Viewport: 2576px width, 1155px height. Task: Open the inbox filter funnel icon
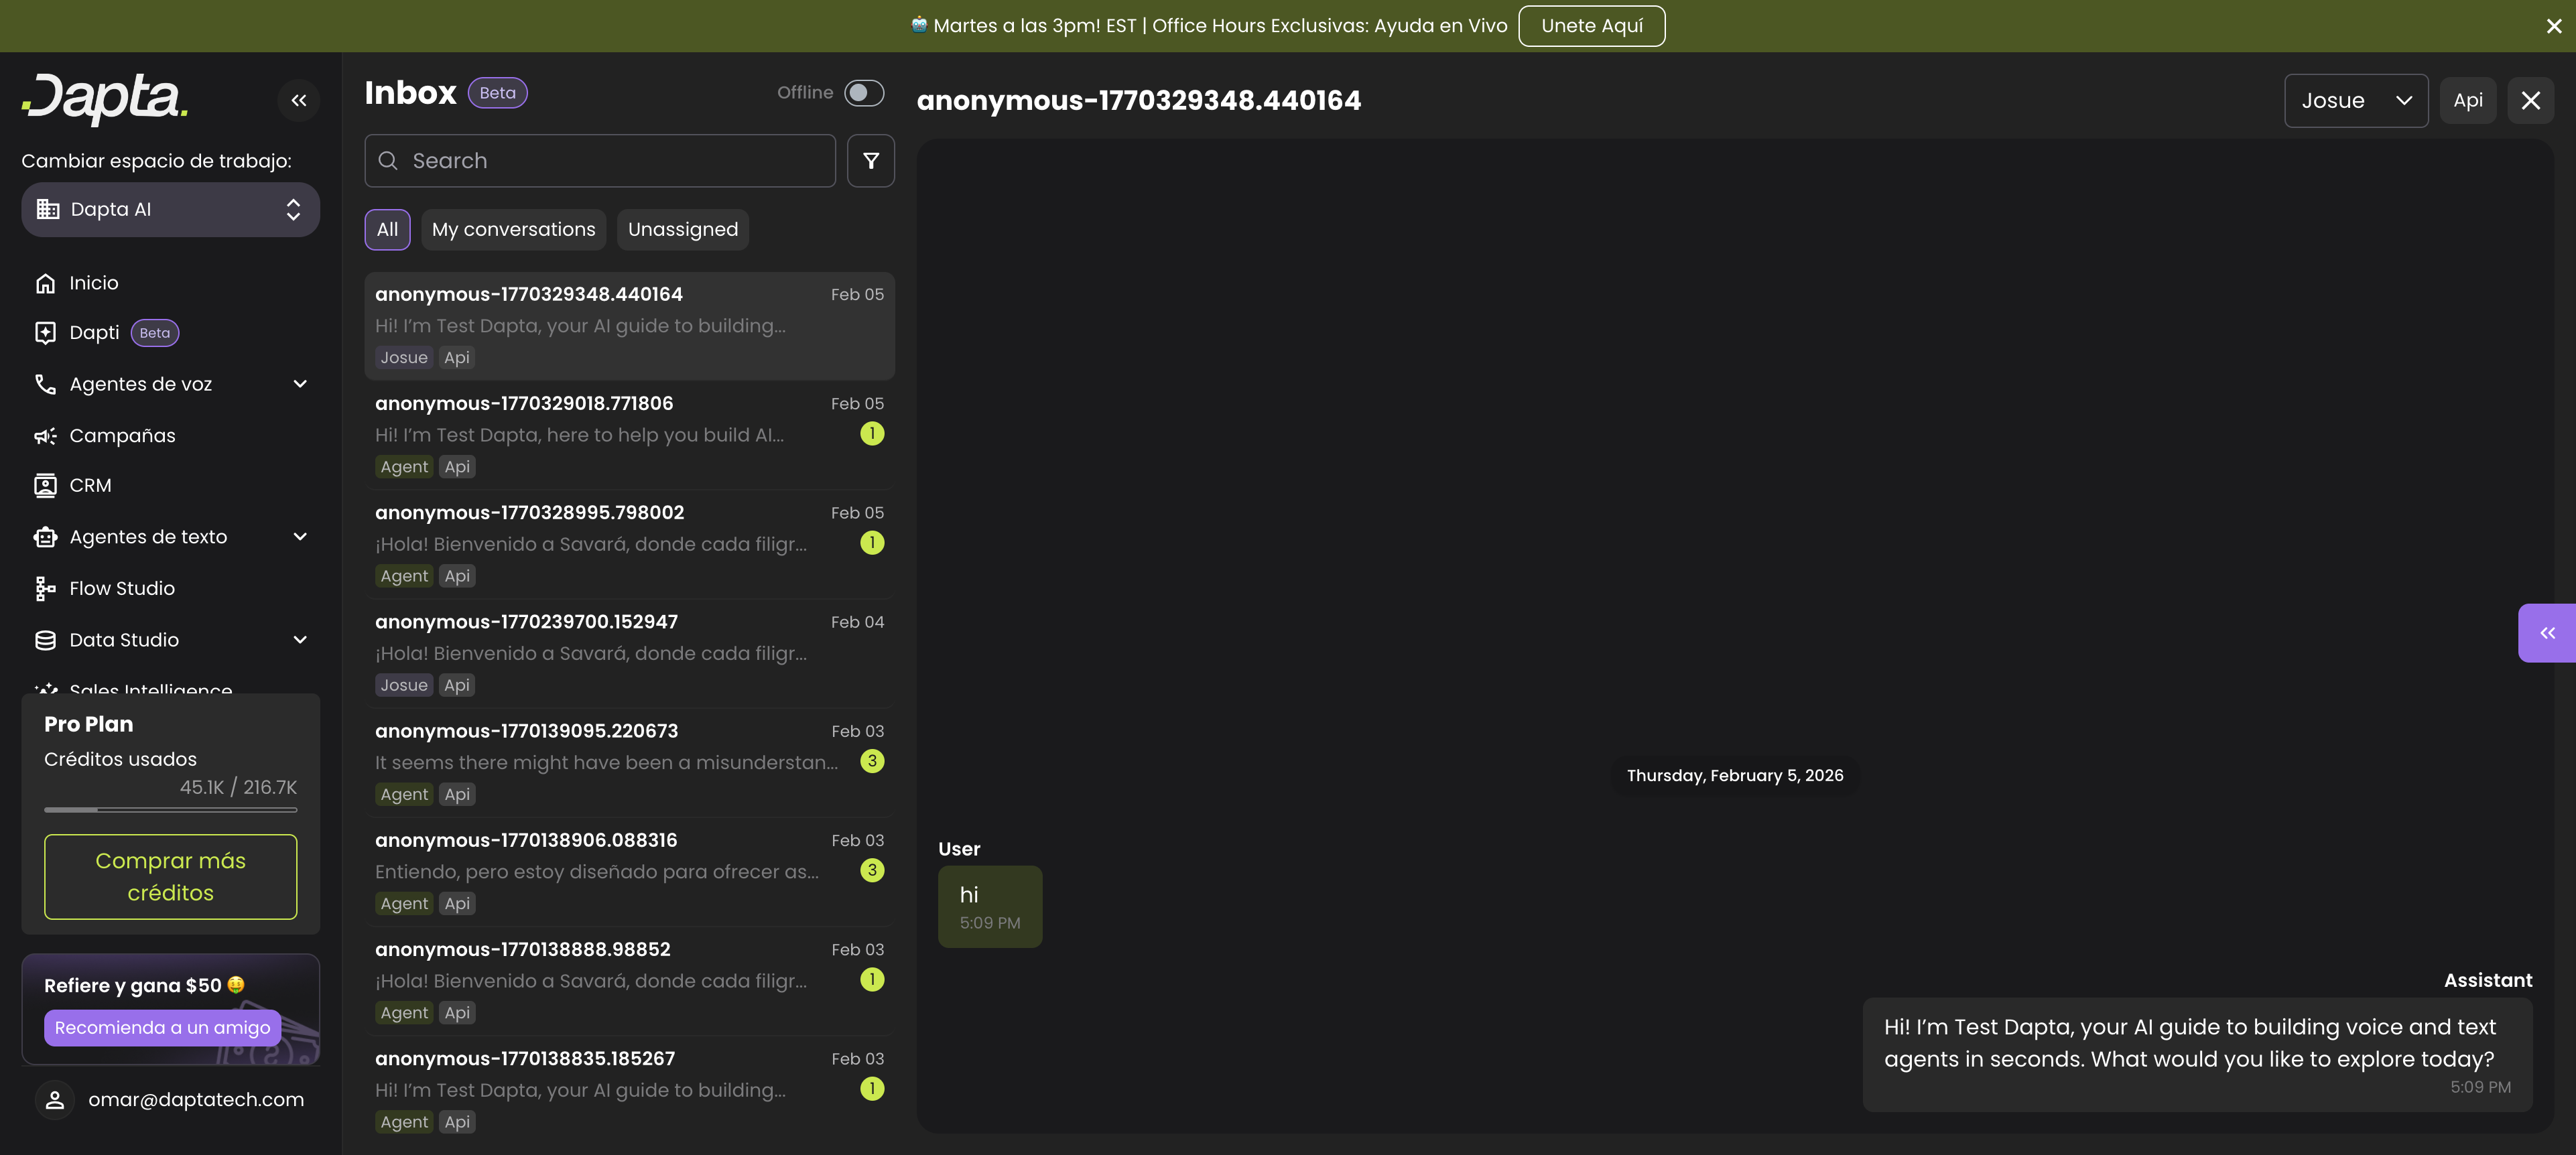(870, 161)
